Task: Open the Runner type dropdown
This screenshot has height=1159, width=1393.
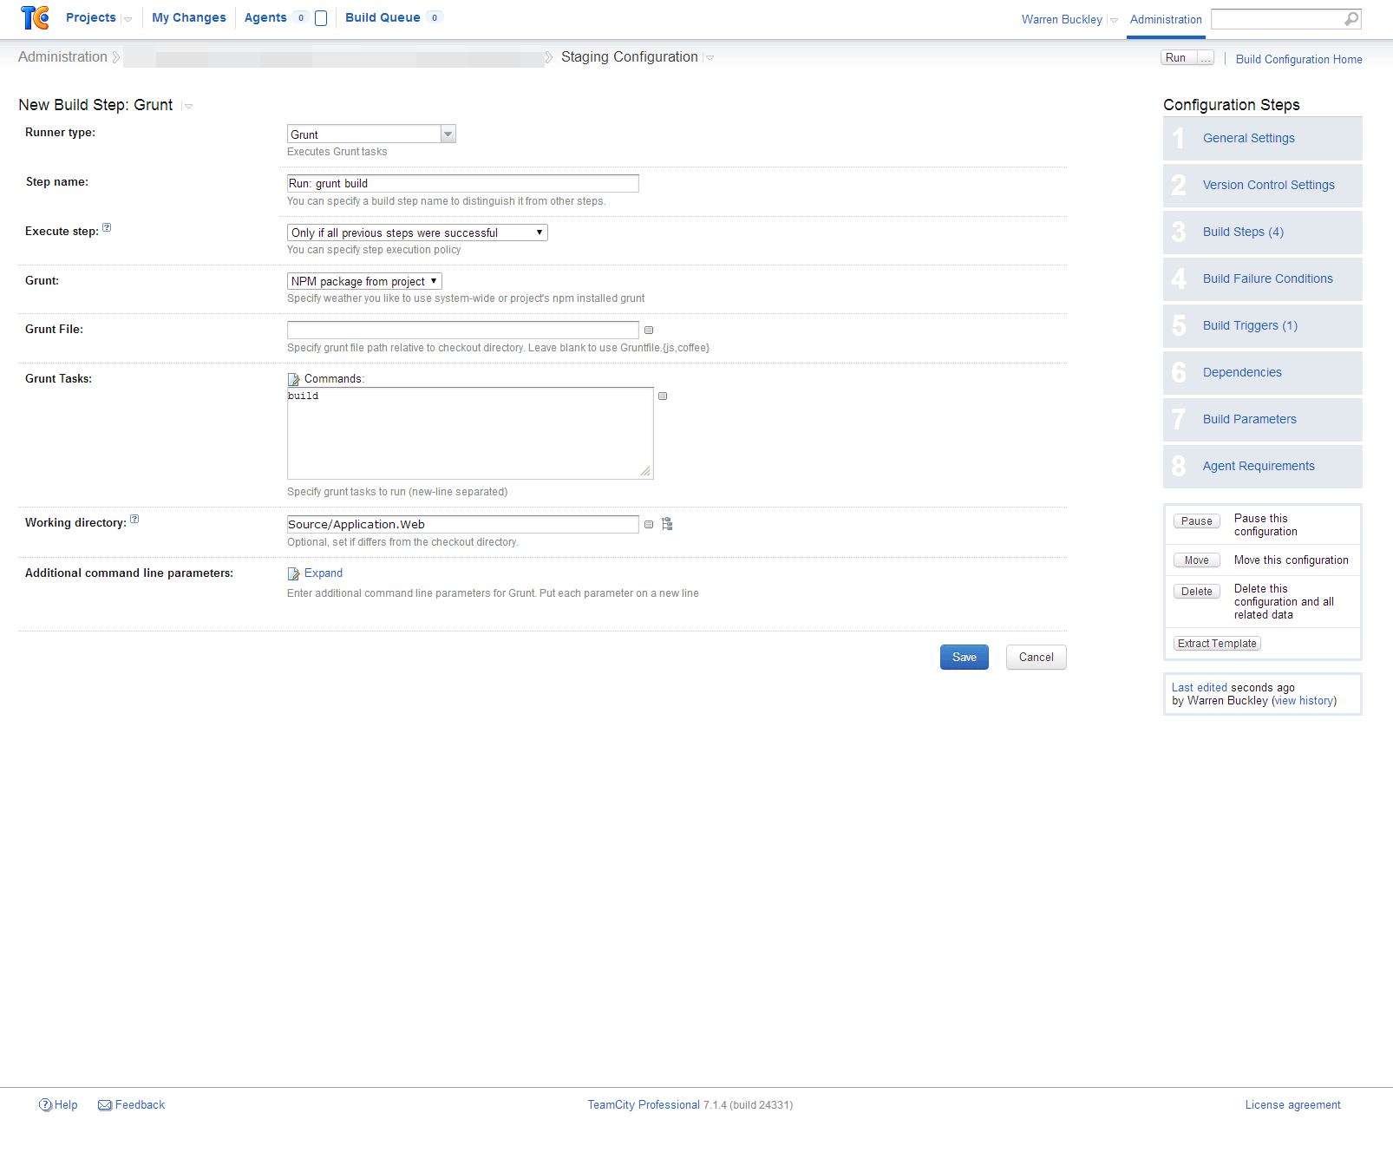Action: pyautogui.click(x=448, y=134)
